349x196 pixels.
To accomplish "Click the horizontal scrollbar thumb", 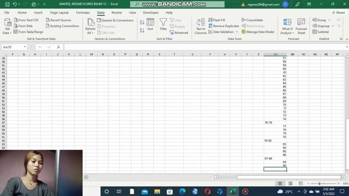I will coord(289,177).
